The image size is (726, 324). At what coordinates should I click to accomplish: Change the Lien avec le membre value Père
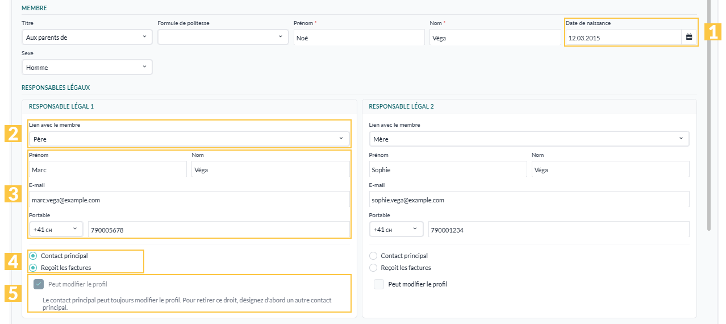click(189, 138)
